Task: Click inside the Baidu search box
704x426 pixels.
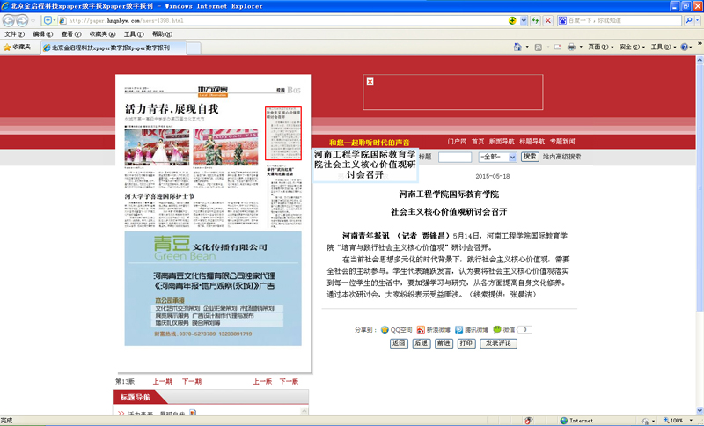Action: click(x=624, y=20)
